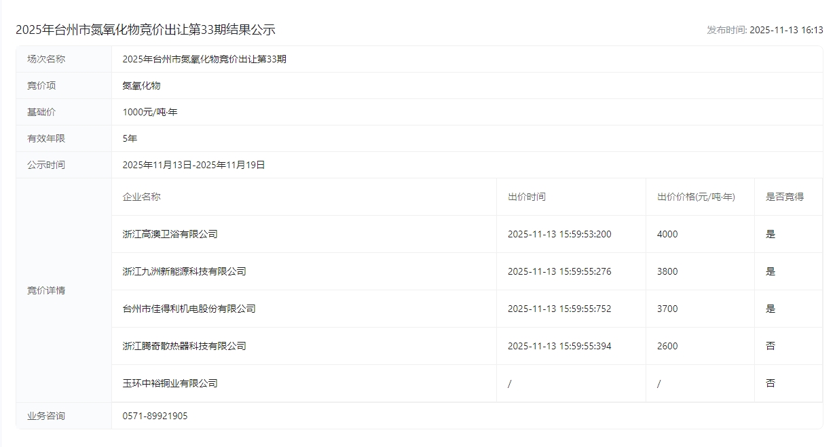Click the 企业名称 column header

(x=141, y=197)
